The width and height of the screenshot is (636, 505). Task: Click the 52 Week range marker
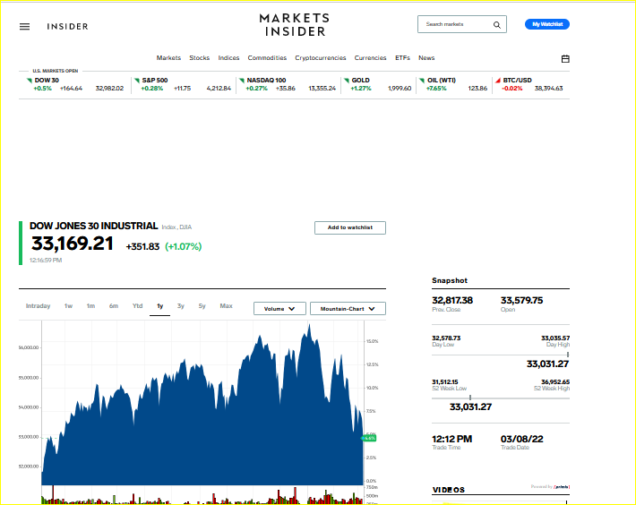tap(470, 398)
